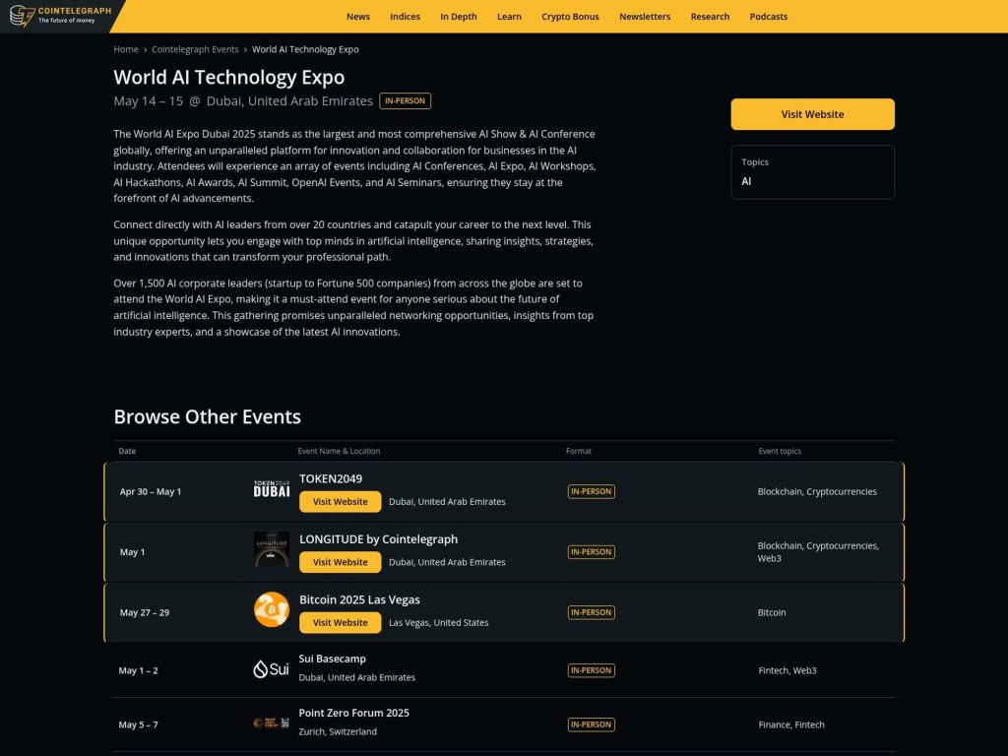Click the IN-PERSON tag for TOKEN2049
The height and width of the screenshot is (756, 1008).
click(x=591, y=490)
